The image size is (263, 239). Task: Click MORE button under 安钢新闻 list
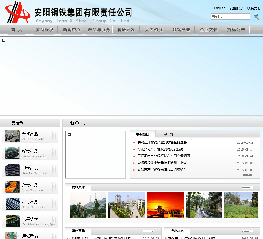[x=248, y=175]
